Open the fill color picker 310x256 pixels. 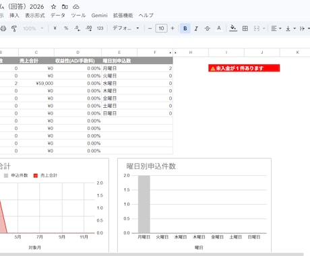point(233,28)
